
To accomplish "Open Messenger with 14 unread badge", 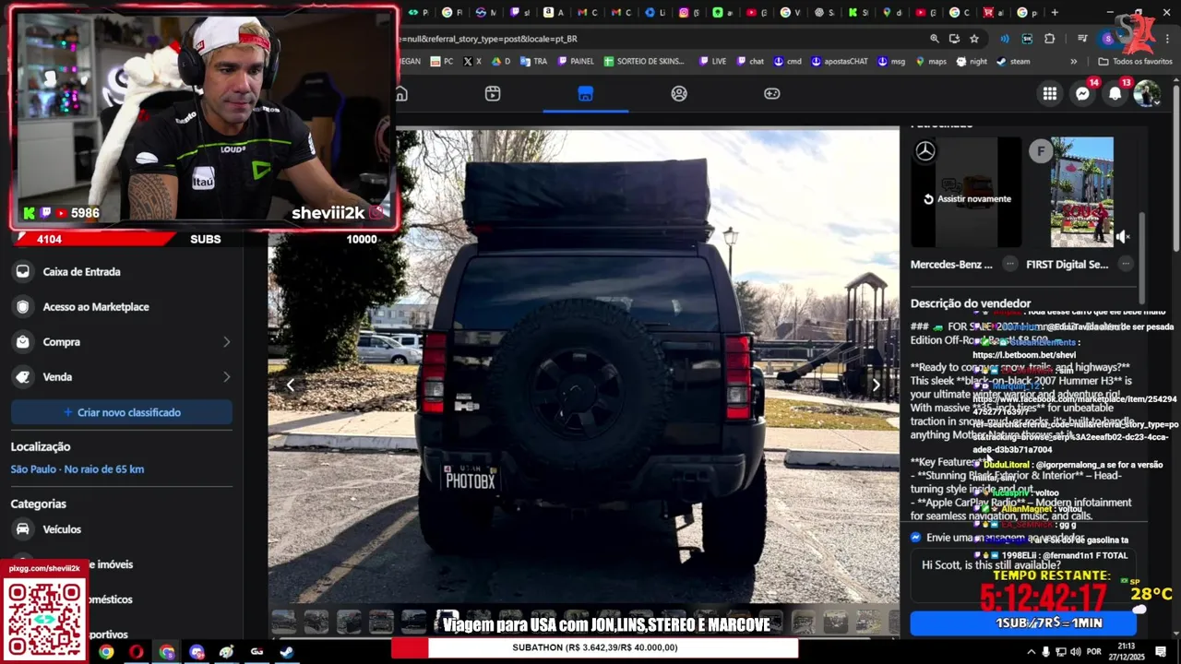I will point(1083,93).
